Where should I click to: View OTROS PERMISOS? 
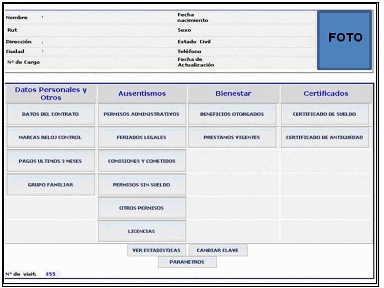point(141,207)
